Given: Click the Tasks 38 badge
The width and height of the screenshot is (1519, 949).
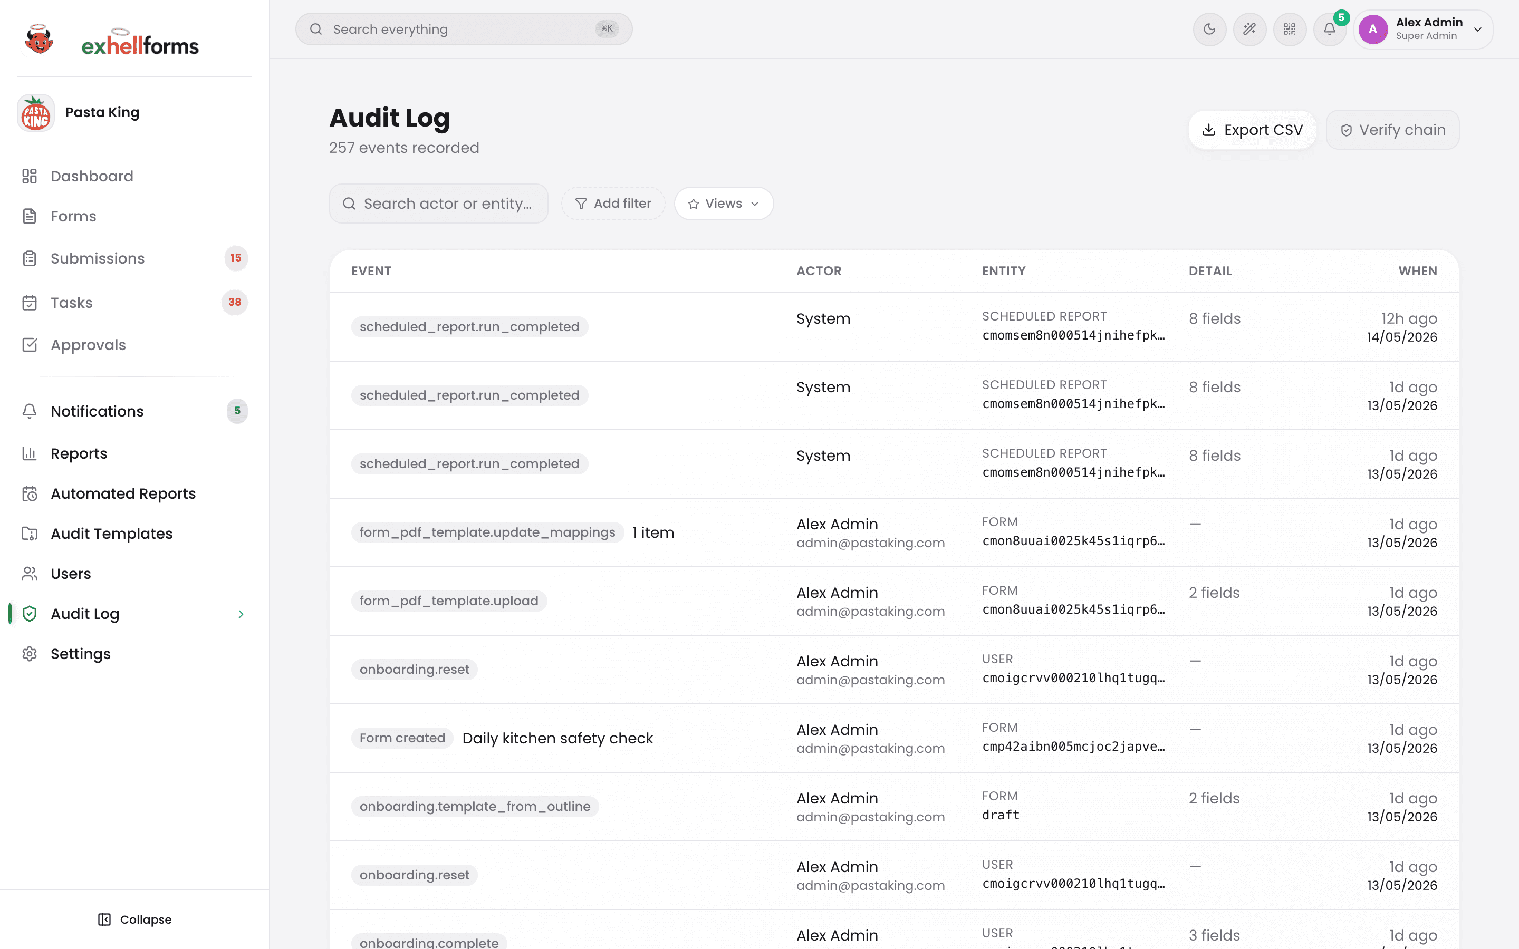Looking at the screenshot, I should click(x=235, y=303).
